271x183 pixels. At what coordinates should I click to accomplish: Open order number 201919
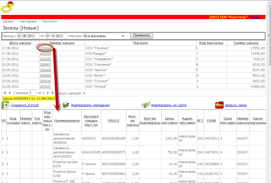pyautogui.click(x=45, y=54)
